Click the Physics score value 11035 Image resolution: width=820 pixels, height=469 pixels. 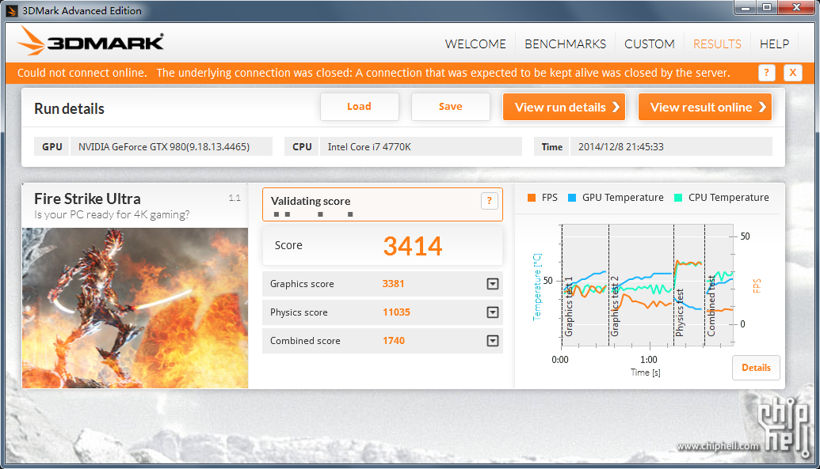(x=396, y=312)
